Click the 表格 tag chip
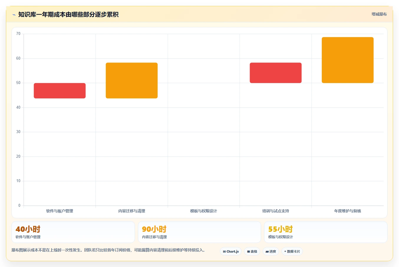 point(252,251)
